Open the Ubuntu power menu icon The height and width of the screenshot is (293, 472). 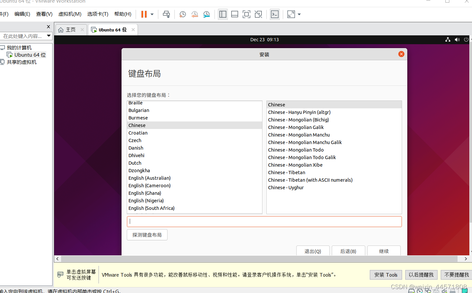click(466, 40)
